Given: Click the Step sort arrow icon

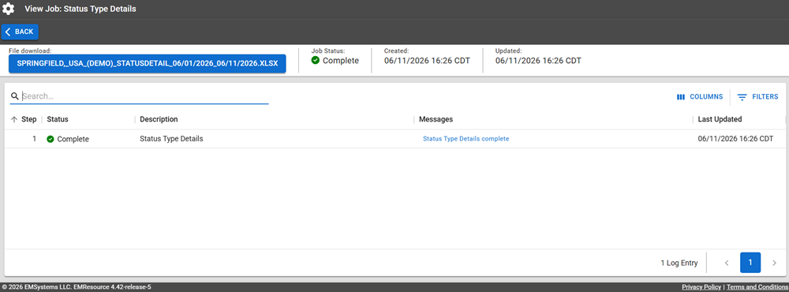Looking at the screenshot, I should [14, 120].
